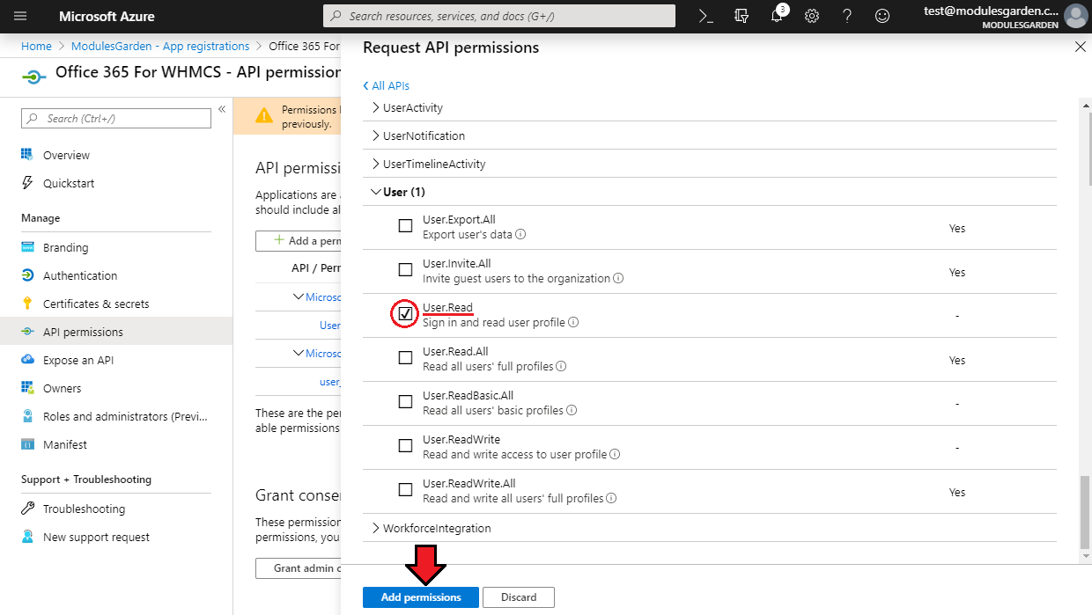Image resolution: width=1092 pixels, height=615 pixels.
Task: Show info for User.ReadBasic.All description
Action: [572, 411]
